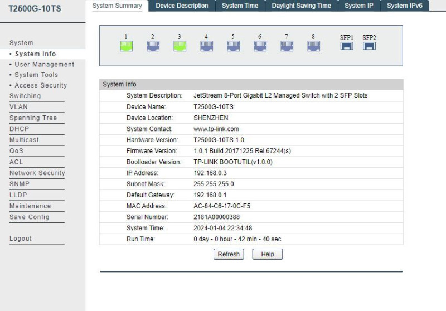Click the run time 0 day value
This screenshot has height=311, width=446.
[x=237, y=239]
